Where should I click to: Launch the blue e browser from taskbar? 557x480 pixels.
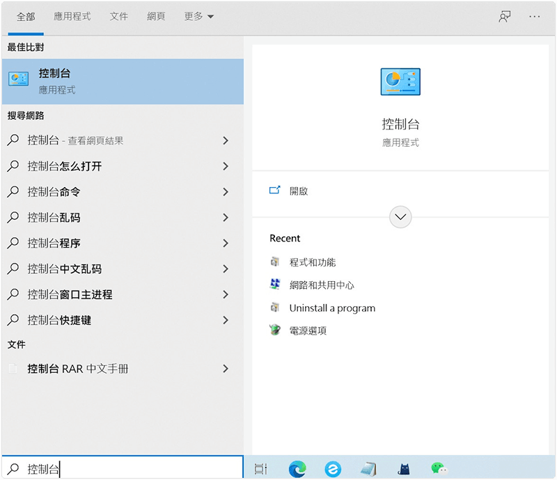point(333,469)
